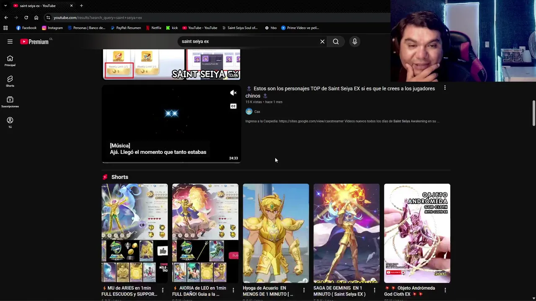The image size is (536, 301).
Task: Open the YouTube hamburger guide menu
Action: (10, 41)
